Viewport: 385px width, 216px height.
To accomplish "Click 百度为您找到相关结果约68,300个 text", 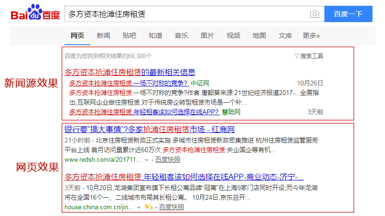I will 108,56.
